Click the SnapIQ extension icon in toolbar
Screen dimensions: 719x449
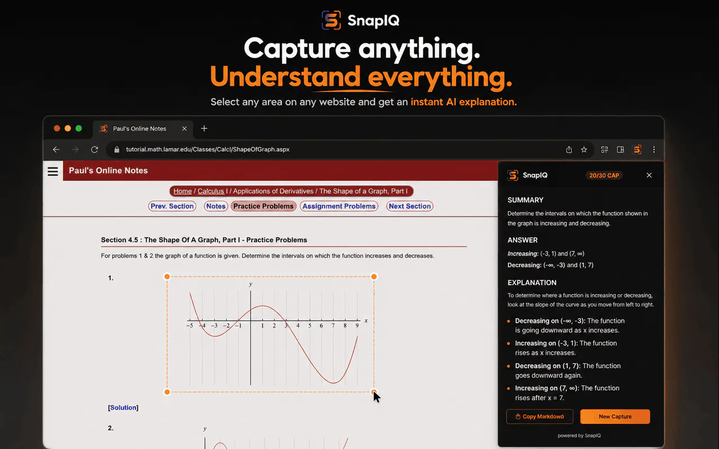(x=637, y=150)
